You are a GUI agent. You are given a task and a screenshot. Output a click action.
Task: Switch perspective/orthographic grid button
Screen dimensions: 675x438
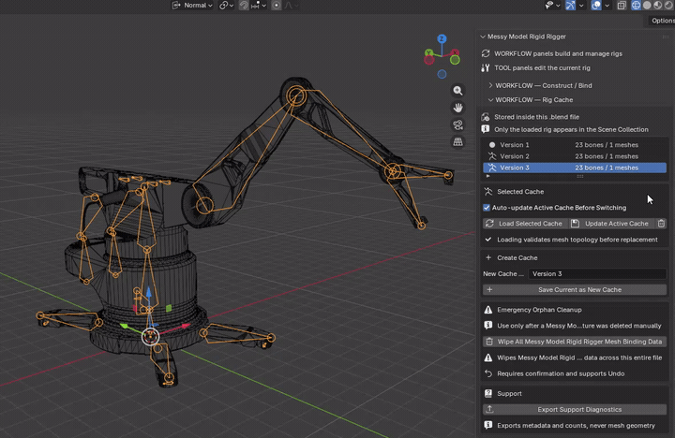[457, 142]
